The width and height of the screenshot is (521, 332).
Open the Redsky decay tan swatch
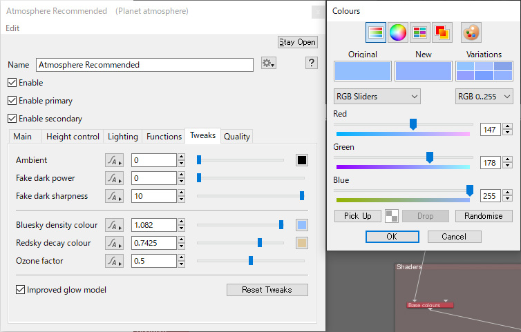pos(302,243)
